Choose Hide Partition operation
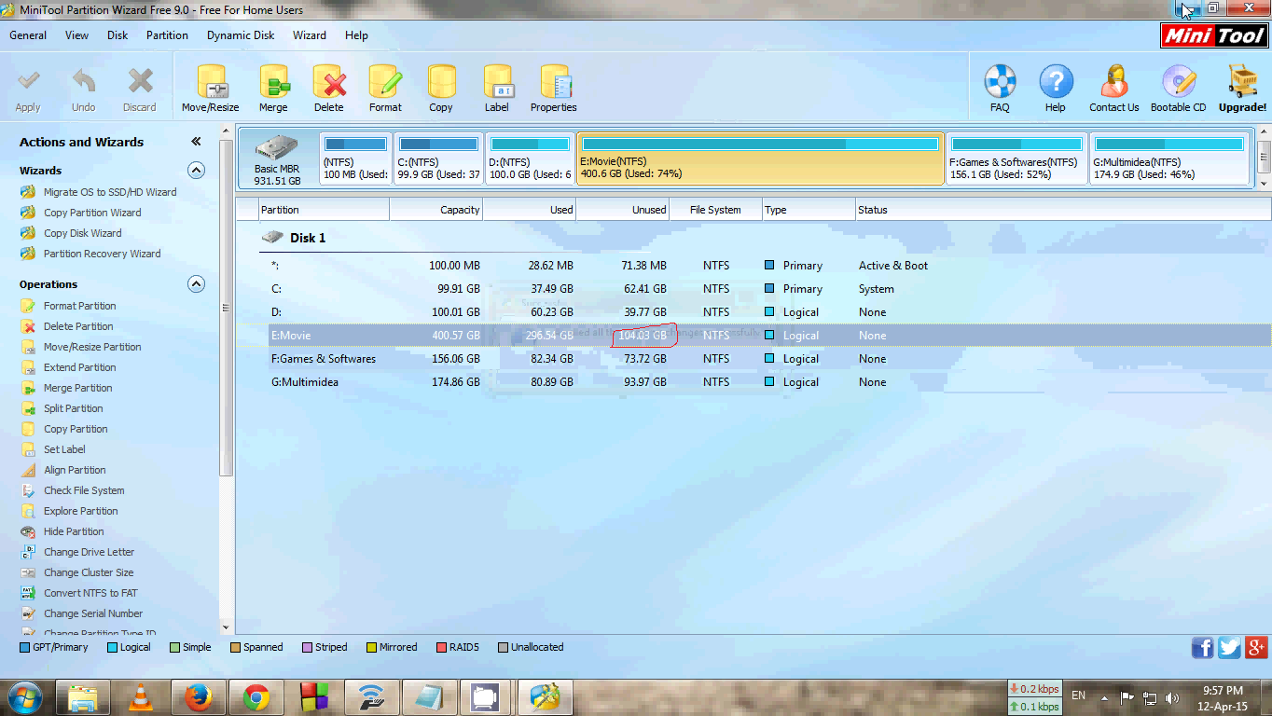The image size is (1272, 716). click(74, 531)
